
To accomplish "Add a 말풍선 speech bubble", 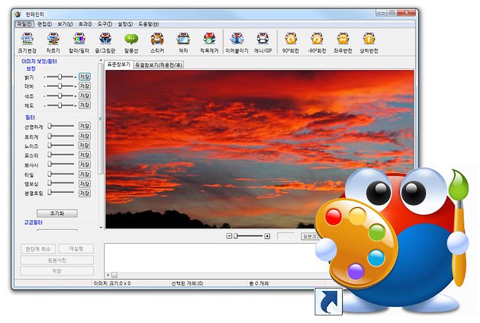I will click(131, 43).
